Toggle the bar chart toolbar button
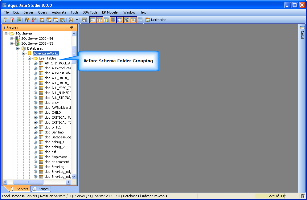The height and width of the screenshot is (200, 307). [133, 20]
